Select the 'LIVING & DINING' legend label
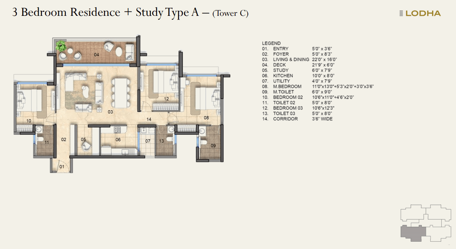 point(291,59)
